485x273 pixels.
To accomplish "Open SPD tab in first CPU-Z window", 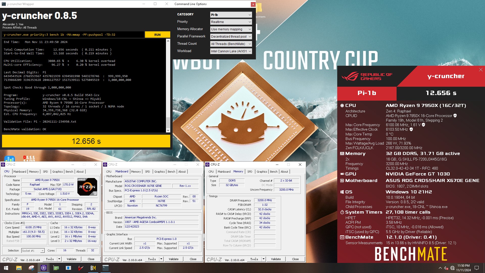I will [x=45, y=172].
